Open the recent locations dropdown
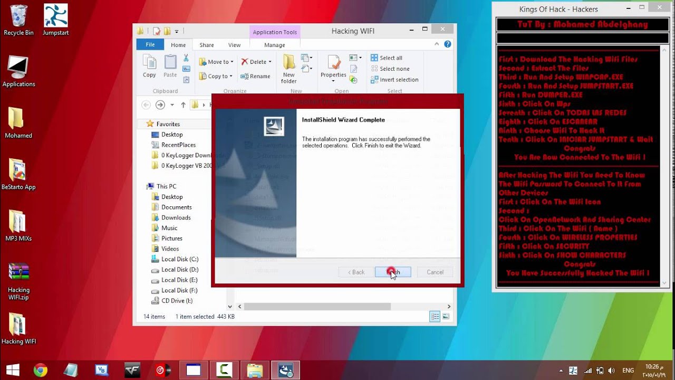The width and height of the screenshot is (675, 380). click(x=172, y=105)
